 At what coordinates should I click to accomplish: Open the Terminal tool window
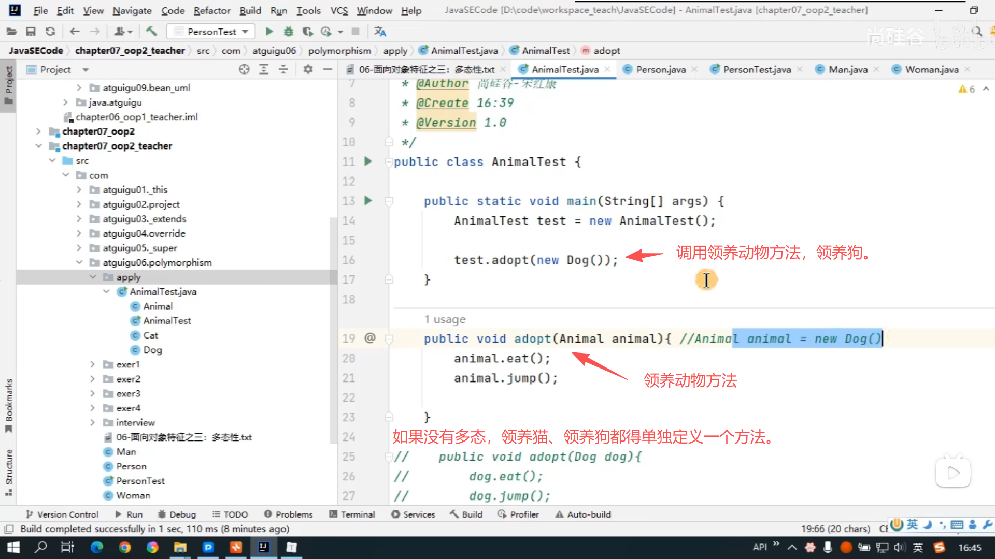pos(352,514)
